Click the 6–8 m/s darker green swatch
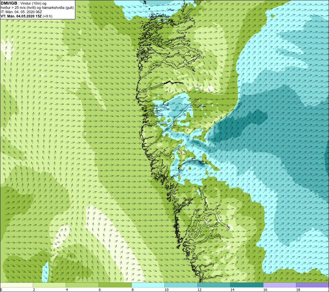The width and height of the screenshot is (329, 292). coord(115,285)
